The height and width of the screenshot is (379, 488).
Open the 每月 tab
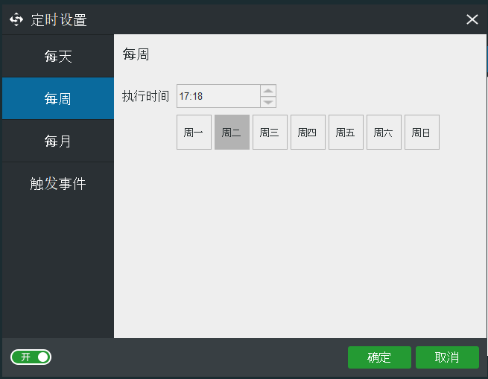pyautogui.click(x=58, y=141)
